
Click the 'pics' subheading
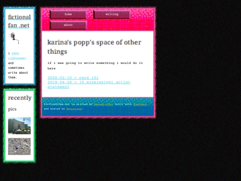pyautogui.click(x=12, y=109)
